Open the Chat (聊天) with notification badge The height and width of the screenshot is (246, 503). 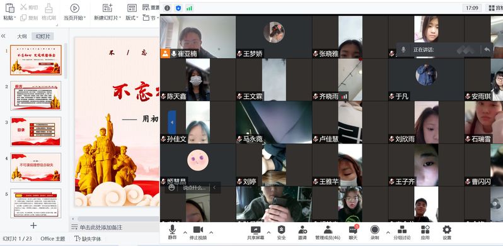pyautogui.click(x=353, y=233)
